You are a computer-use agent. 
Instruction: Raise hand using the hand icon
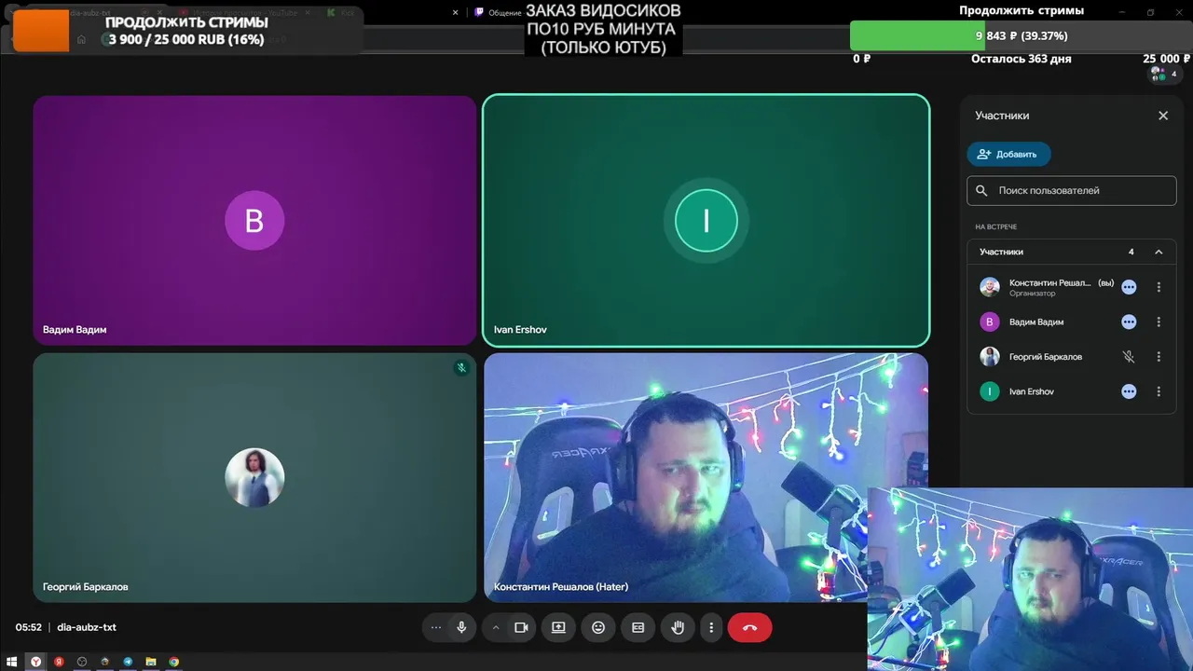[678, 627]
